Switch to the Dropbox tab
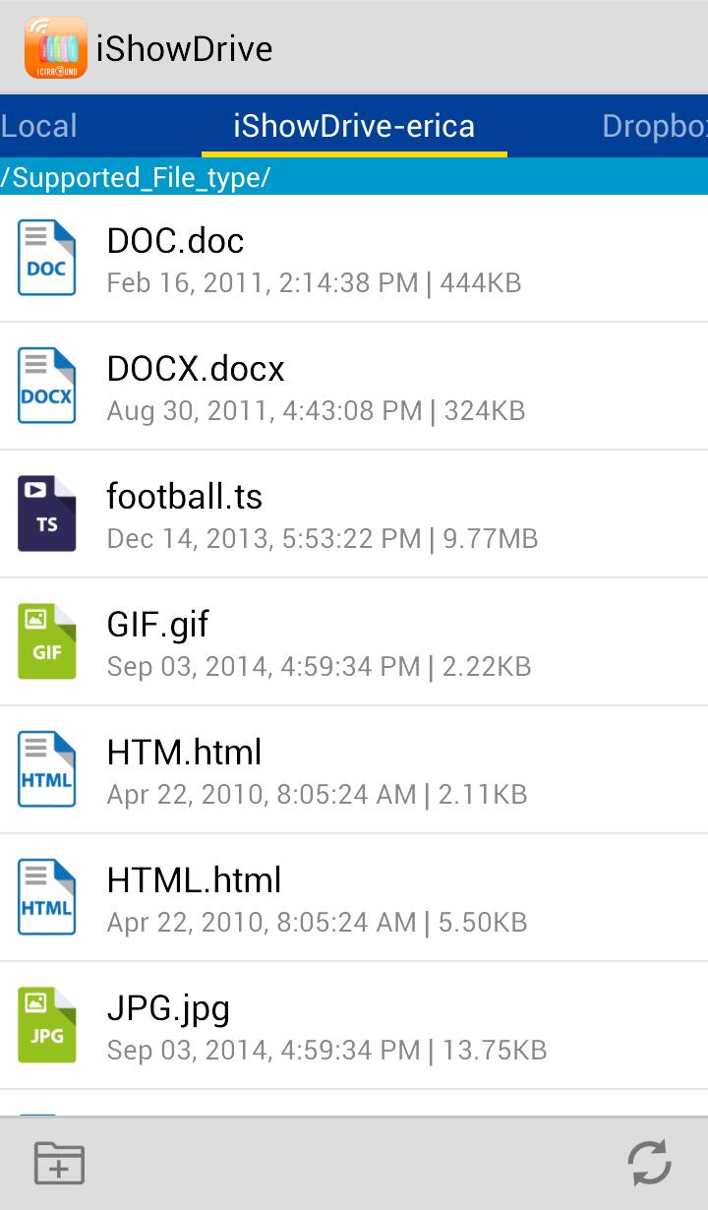 (x=653, y=126)
